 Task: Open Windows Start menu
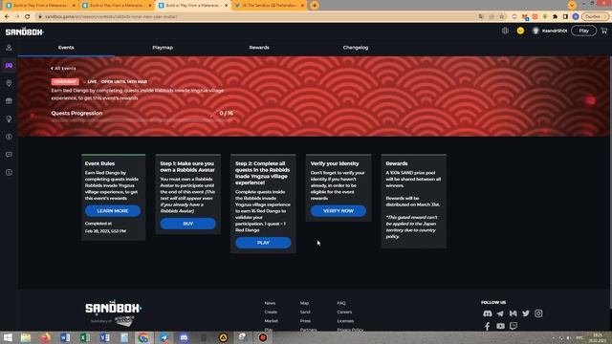pos(8,337)
